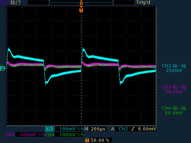Select the highlighted Ch2 channel label
This screenshot has width=191, height=143.
click(50, 129)
